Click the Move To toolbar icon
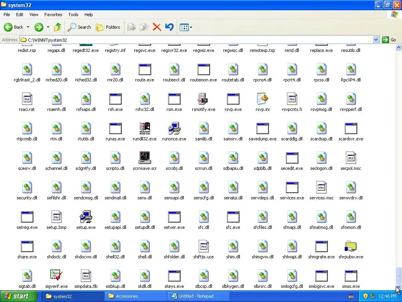This screenshot has height=302, width=402. click(132, 27)
